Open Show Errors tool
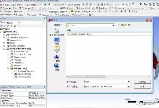159x108 pixels. click(72, 5)
